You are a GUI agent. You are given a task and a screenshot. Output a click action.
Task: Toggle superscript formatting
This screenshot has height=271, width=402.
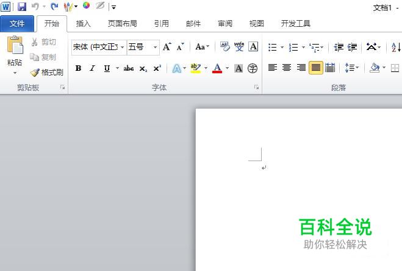[157, 68]
